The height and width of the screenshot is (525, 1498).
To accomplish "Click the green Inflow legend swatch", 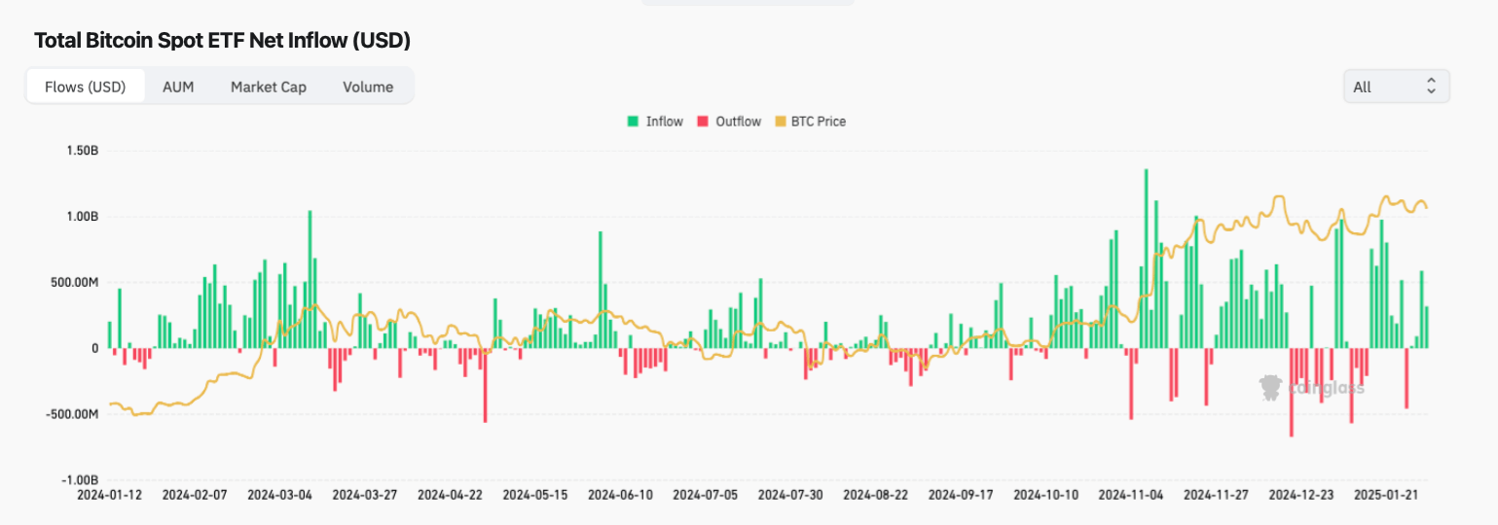I will click(x=633, y=122).
